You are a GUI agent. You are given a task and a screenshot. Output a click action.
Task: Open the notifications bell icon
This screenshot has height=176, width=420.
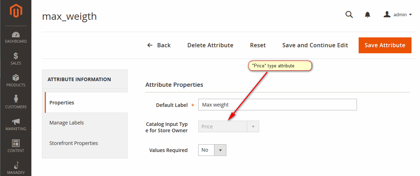click(x=367, y=15)
